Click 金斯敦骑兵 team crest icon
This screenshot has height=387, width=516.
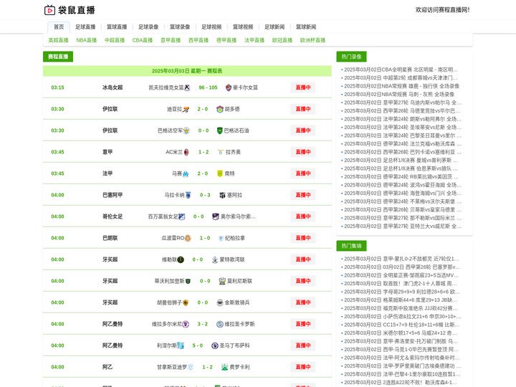220,302
